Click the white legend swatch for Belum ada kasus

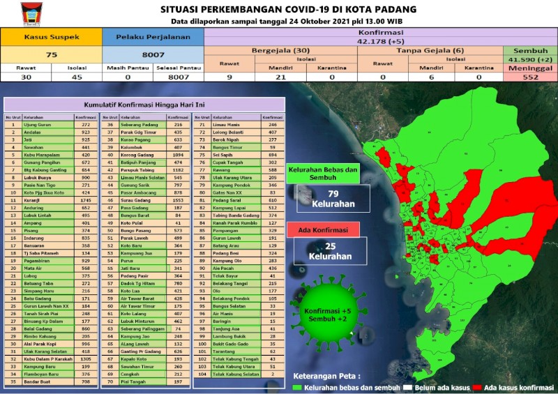[408, 388]
